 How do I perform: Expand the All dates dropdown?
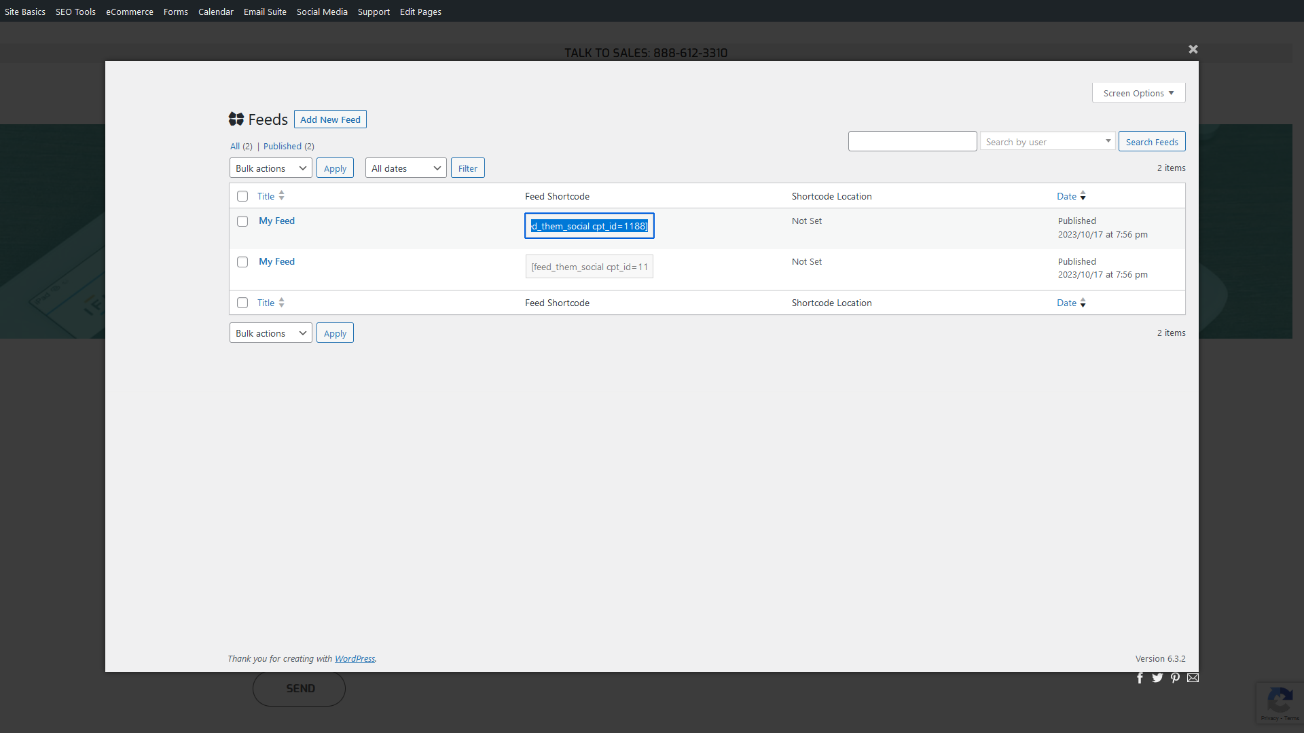point(405,168)
